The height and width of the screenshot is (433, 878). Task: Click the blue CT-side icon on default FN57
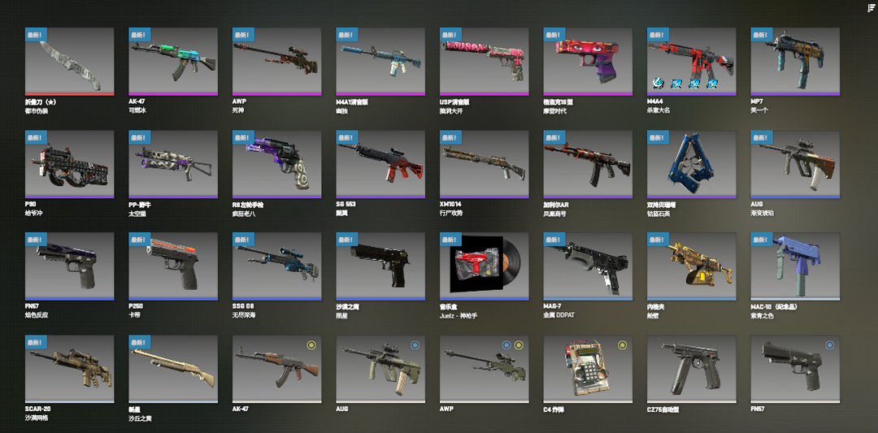pyautogui.click(x=829, y=345)
